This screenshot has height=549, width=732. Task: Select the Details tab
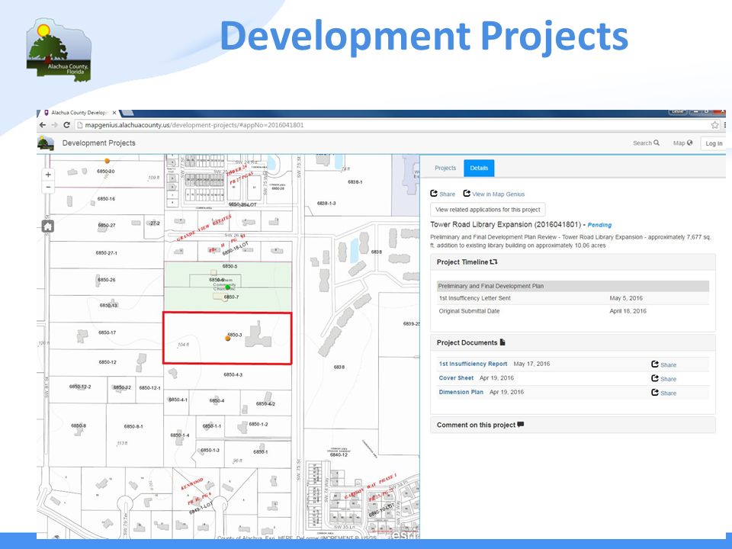(479, 168)
